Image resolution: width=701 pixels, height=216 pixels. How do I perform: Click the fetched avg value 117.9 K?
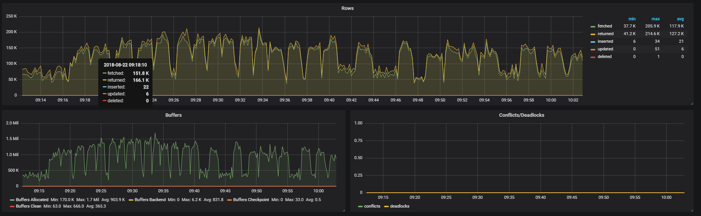coord(677,26)
